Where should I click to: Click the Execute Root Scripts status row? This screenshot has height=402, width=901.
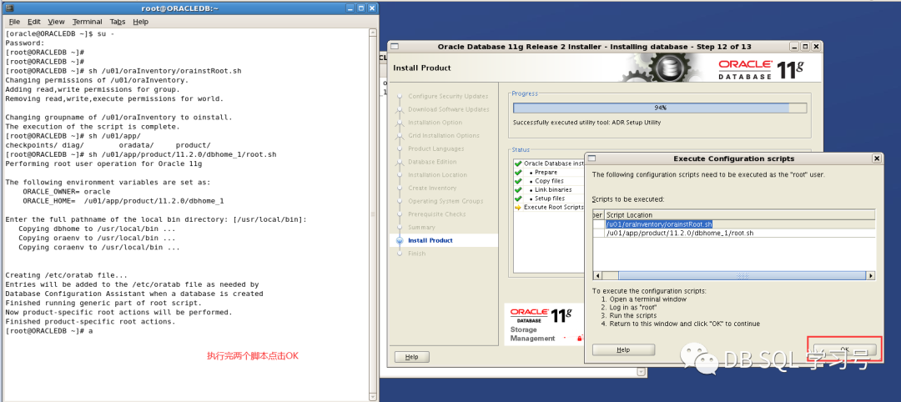(549, 208)
